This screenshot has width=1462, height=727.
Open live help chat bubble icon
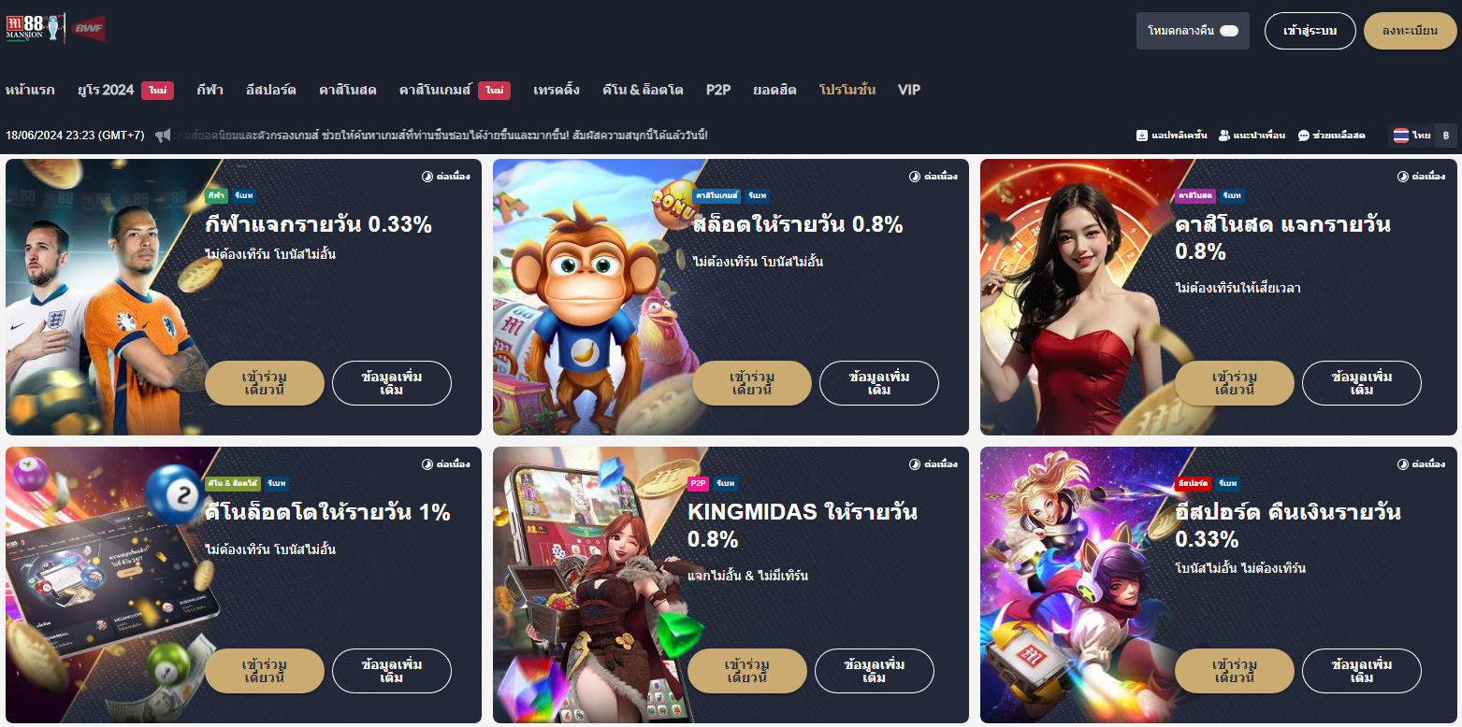pyautogui.click(x=1304, y=135)
